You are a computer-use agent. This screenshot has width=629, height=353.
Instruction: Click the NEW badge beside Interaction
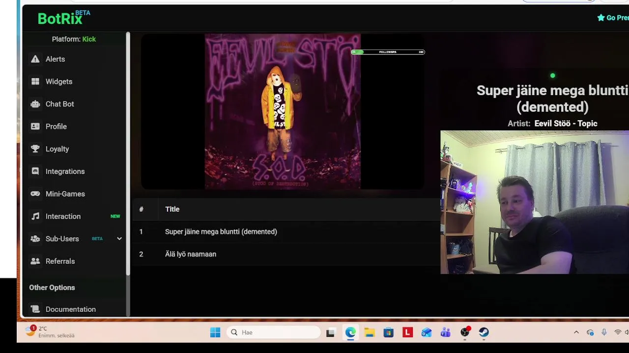115,216
